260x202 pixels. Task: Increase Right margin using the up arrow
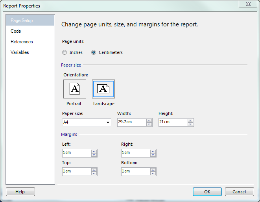coord(153,151)
